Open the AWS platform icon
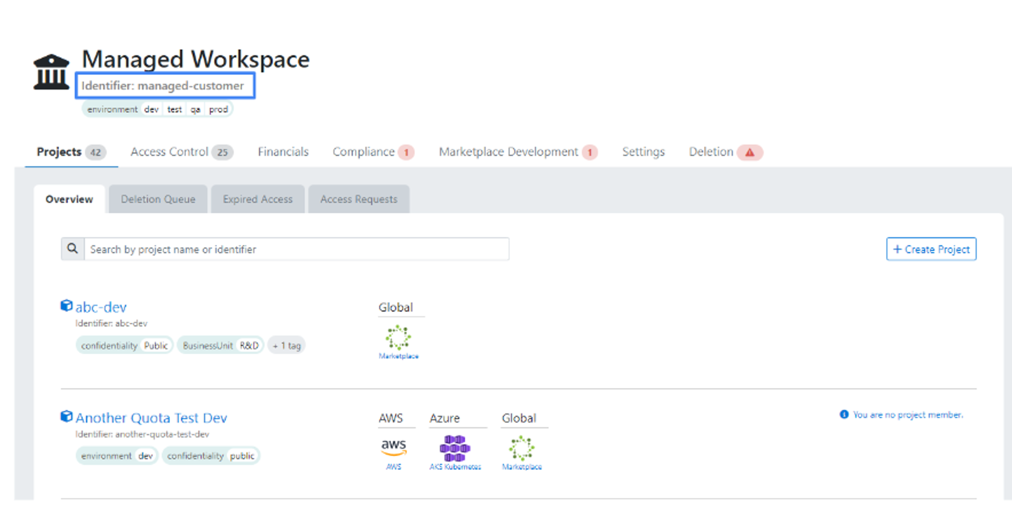Screen dimensions: 1012x513 394,447
